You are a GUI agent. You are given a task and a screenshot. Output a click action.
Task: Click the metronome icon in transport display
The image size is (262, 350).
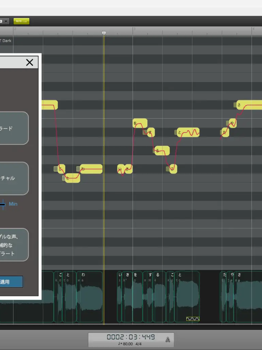pos(167,339)
